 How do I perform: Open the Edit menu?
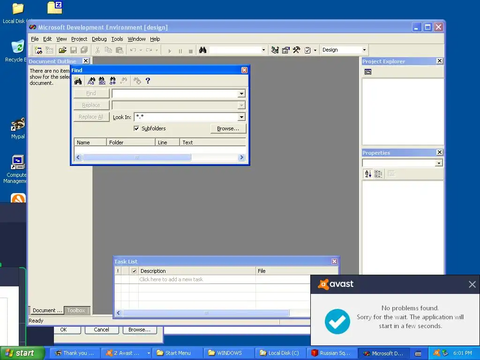(47, 39)
